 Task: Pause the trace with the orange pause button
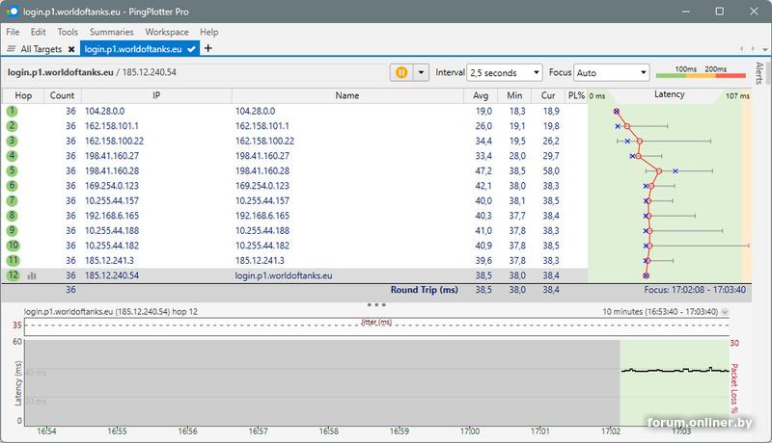coord(401,72)
